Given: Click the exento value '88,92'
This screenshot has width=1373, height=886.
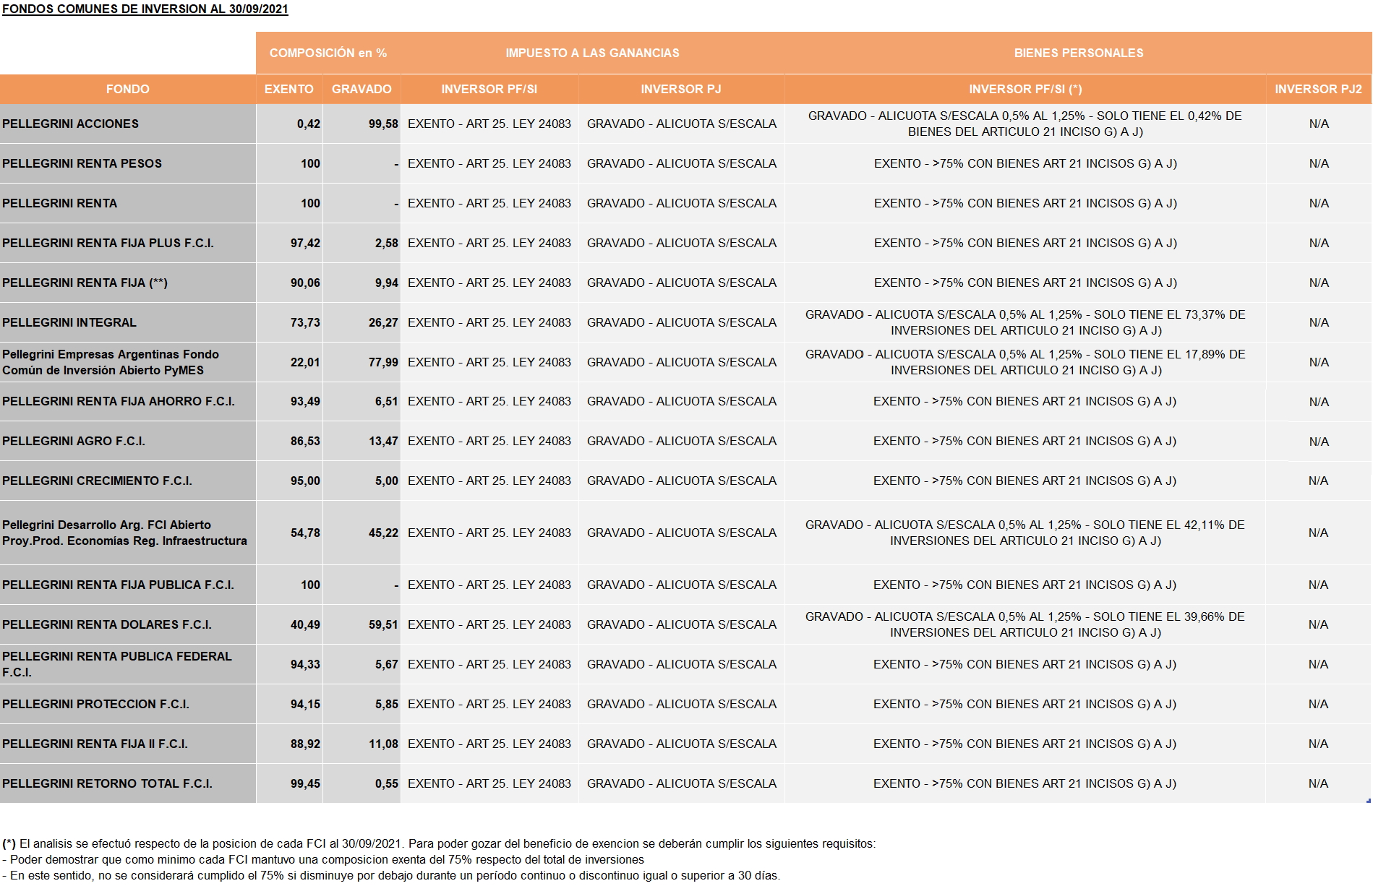Looking at the screenshot, I should click(305, 744).
